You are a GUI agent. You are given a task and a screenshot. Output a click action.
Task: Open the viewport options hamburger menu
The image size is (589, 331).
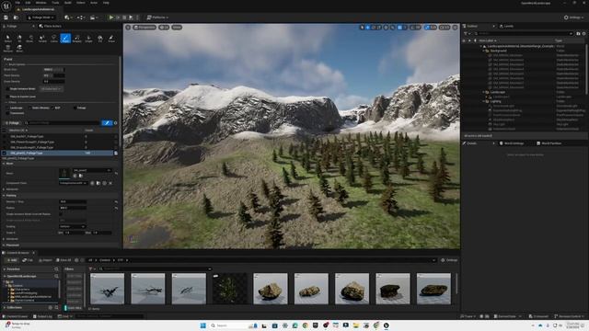(x=128, y=27)
